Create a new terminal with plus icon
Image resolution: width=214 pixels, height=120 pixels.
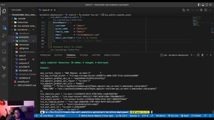[x=191, y=55]
